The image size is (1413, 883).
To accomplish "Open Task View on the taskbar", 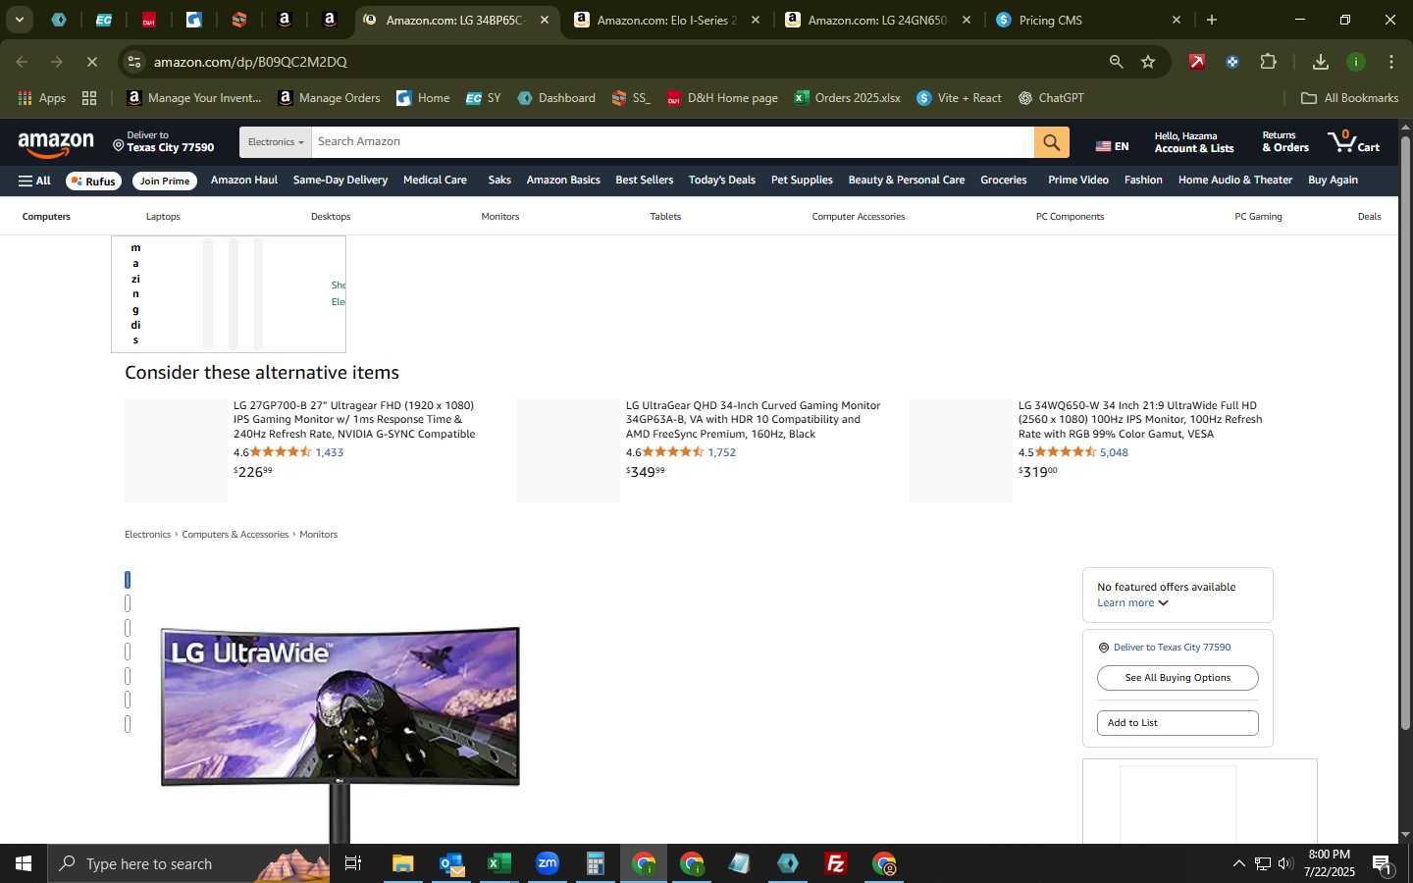I will coord(353,863).
